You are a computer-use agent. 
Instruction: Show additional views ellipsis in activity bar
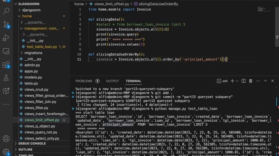[6, 104]
